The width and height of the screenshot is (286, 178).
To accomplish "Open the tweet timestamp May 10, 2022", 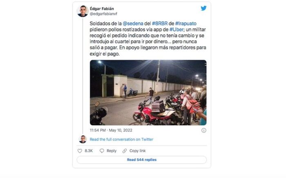I will (x=106, y=130).
